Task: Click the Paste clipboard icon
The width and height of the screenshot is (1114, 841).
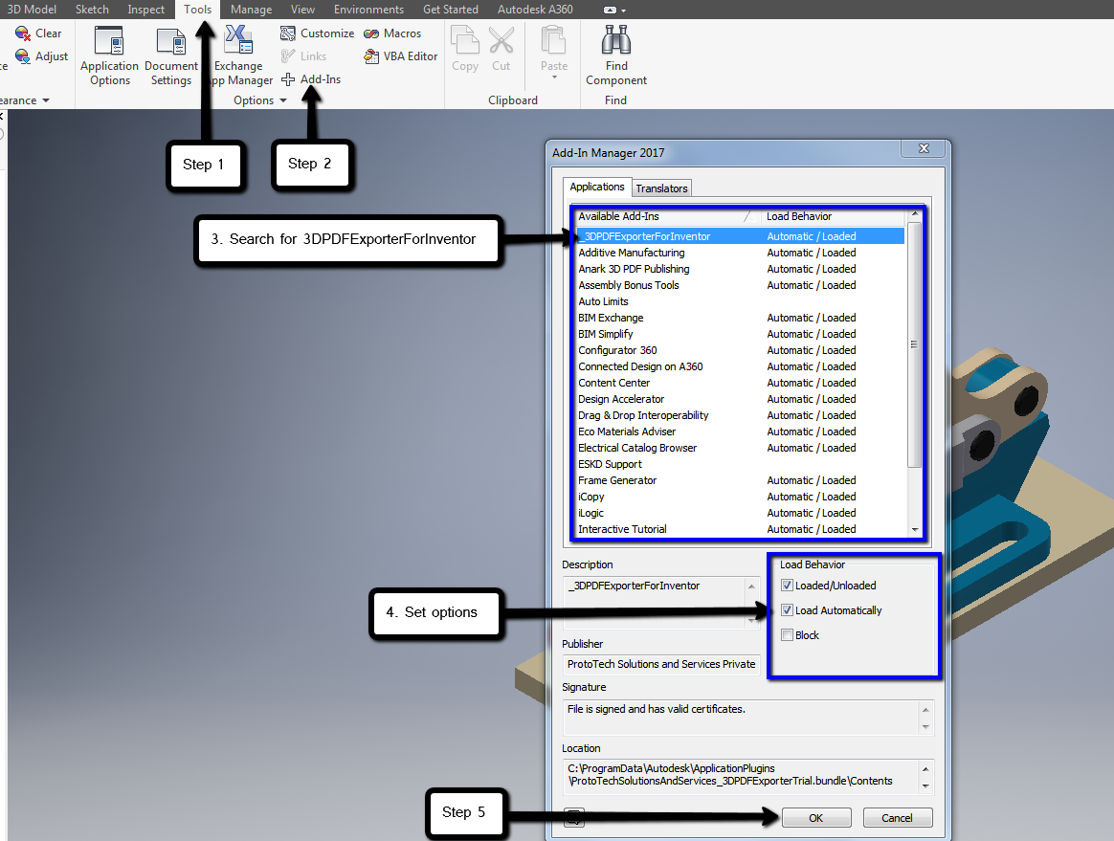Action: point(554,48)
